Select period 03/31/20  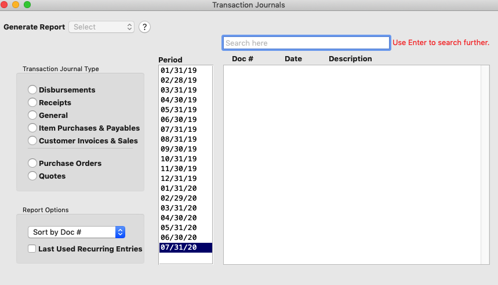tap(186, 208)
